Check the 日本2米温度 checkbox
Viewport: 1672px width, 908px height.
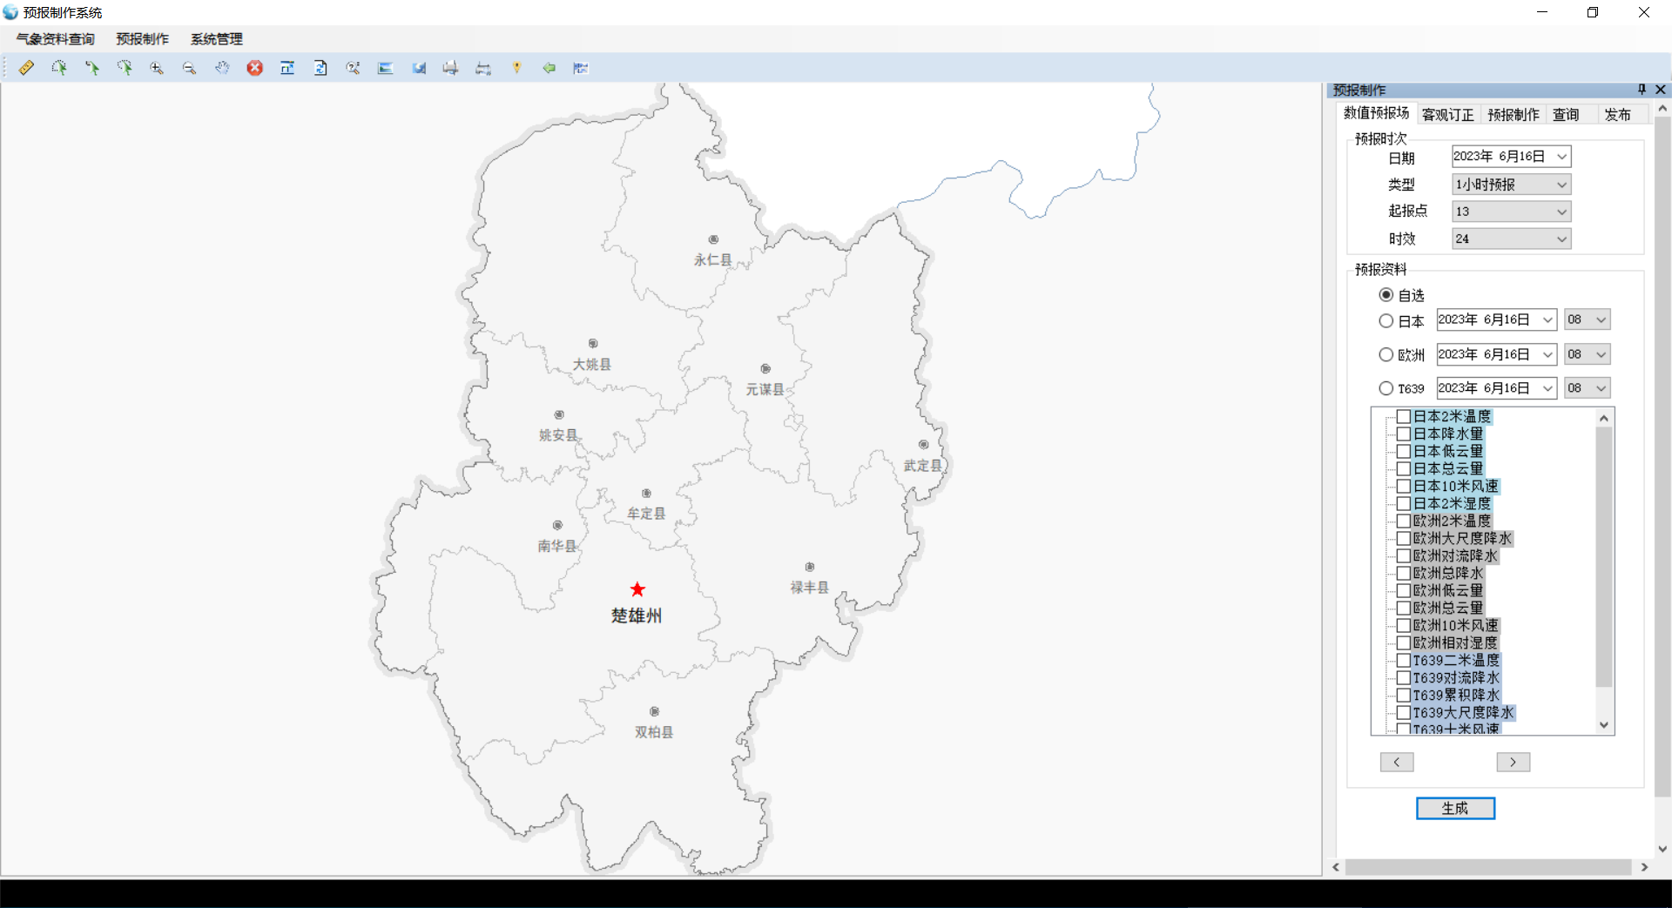coord(1403,417)
